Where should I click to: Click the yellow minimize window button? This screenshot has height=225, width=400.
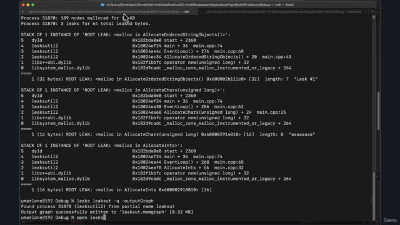[x=27, y=5]
